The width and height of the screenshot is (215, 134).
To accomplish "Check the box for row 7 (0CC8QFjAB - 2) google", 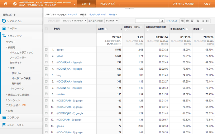I will coord(46,88).
